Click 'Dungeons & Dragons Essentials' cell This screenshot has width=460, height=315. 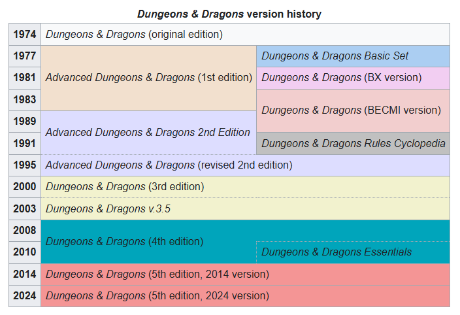pos(353,252)
